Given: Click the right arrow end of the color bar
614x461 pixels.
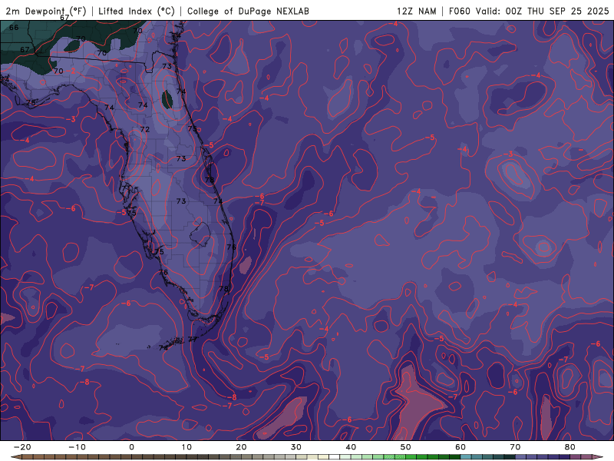Looking at the screenshot, I should [599, 457].
